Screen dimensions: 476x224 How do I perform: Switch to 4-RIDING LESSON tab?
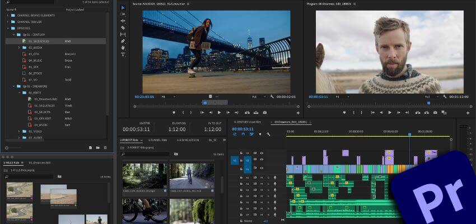click(188, 140)
